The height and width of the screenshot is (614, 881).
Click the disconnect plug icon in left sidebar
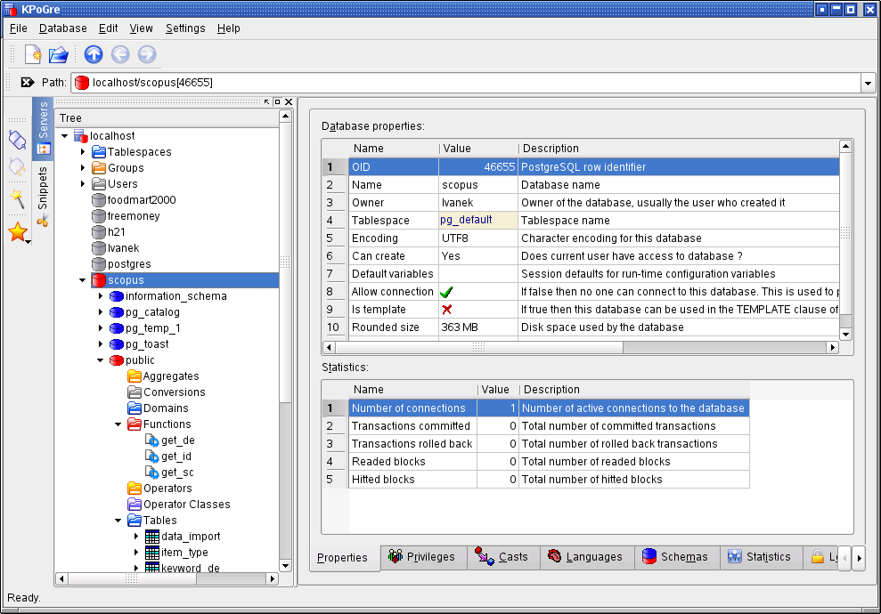pyautogui.click(x=18, y=166)
